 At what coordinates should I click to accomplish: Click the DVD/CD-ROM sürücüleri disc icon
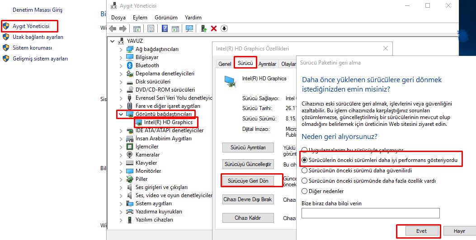point(130,90)
